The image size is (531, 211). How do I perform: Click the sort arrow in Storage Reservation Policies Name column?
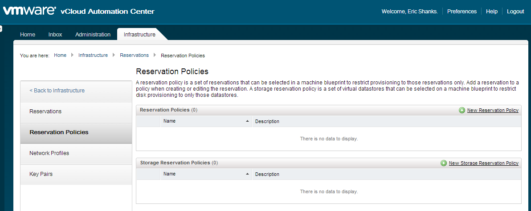click(x=247, y=174)
